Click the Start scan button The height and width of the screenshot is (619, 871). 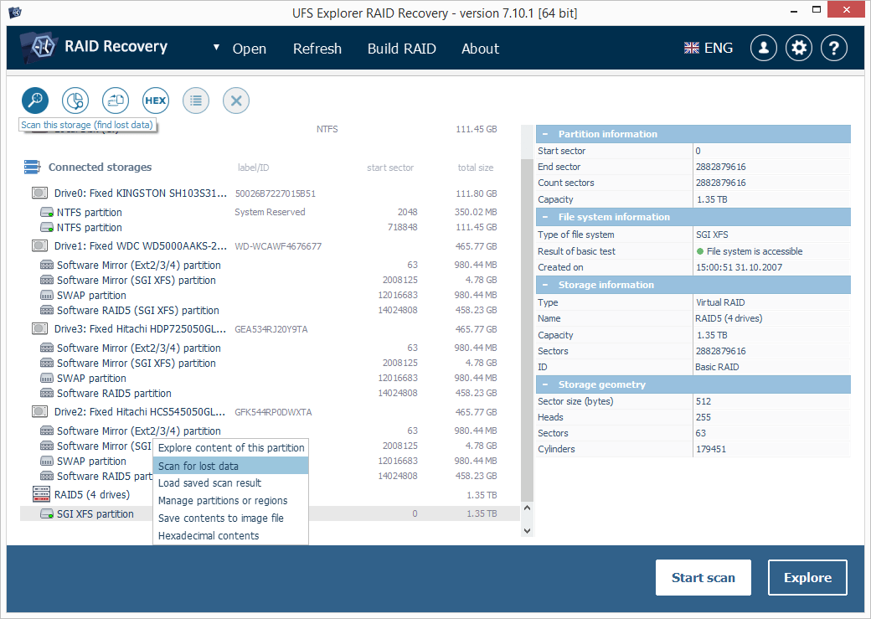[703, 577]
